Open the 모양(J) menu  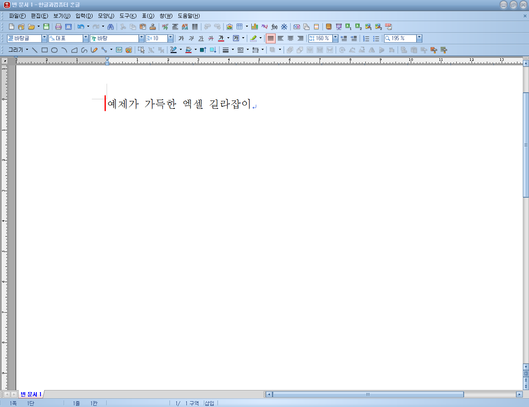pos(106,16)
